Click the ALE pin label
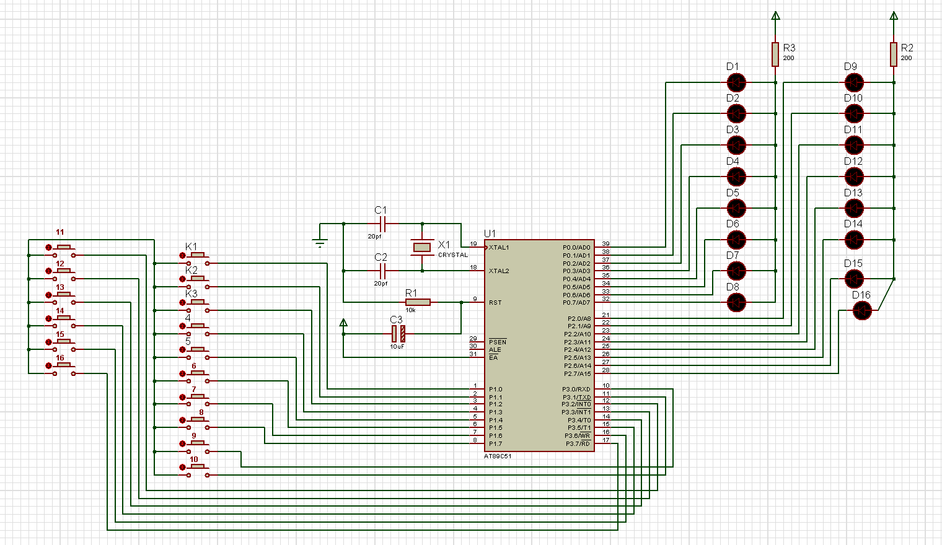The height and width of the screenshot is (545, 942). (495, 350)
